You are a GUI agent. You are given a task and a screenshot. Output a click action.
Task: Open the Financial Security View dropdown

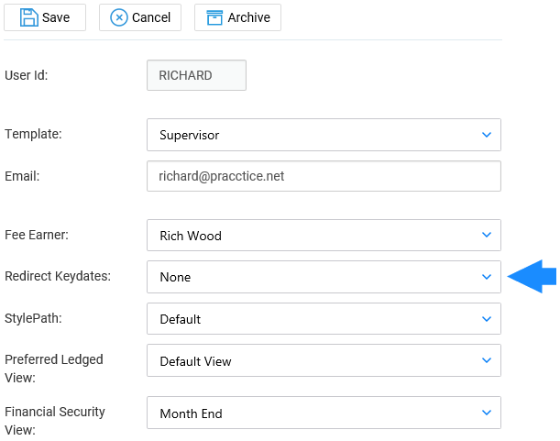coord(324,413)
